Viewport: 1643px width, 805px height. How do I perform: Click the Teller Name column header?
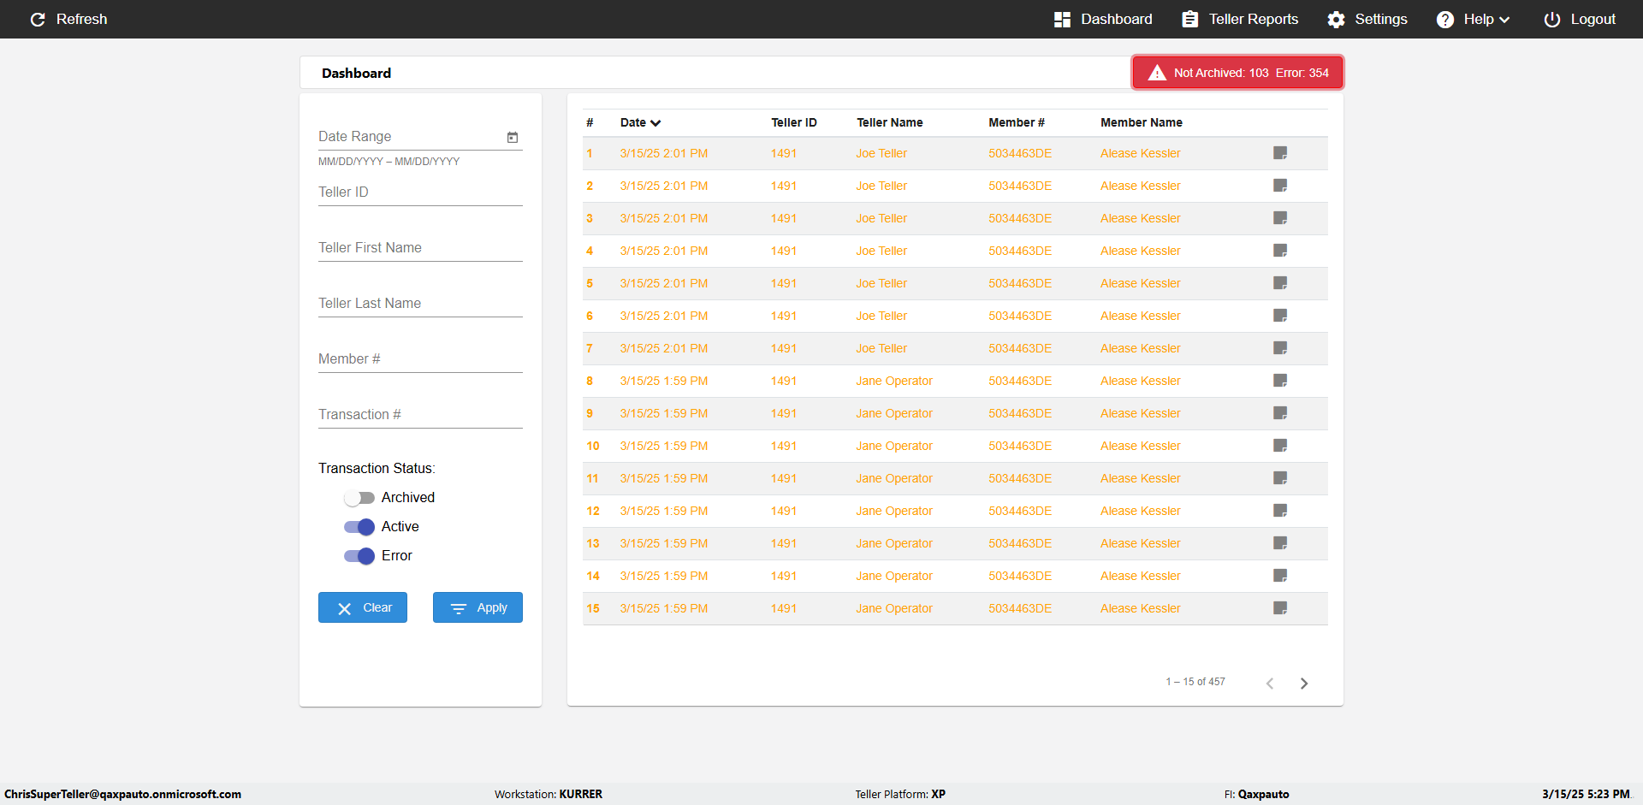coord(890,122)
